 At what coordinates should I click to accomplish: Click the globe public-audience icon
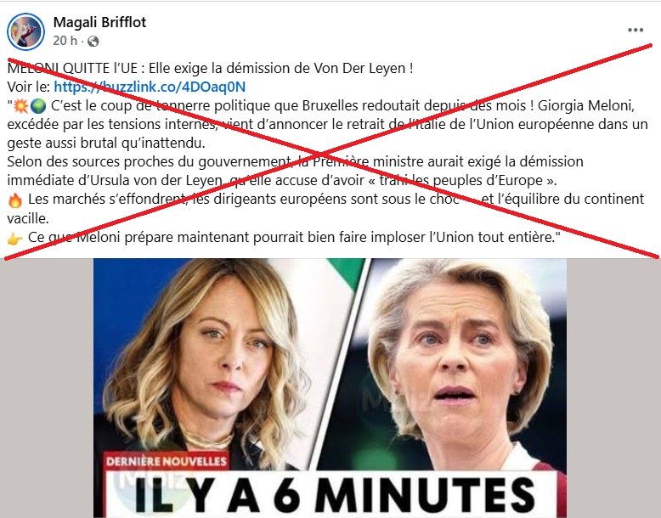click(x=93, y=42)
